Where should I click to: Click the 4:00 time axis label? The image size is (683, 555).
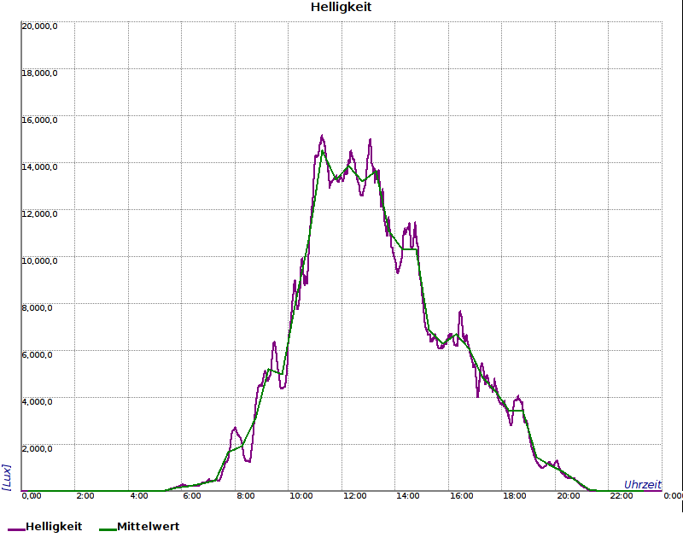click(139, 496)
